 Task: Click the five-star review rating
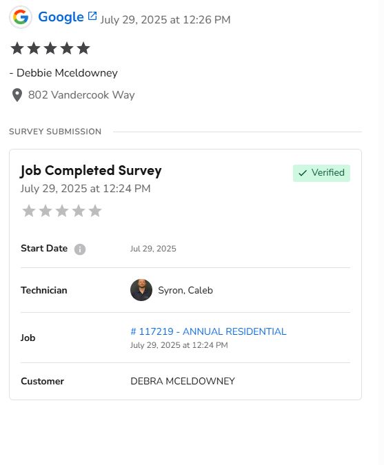tap(50, 48)
